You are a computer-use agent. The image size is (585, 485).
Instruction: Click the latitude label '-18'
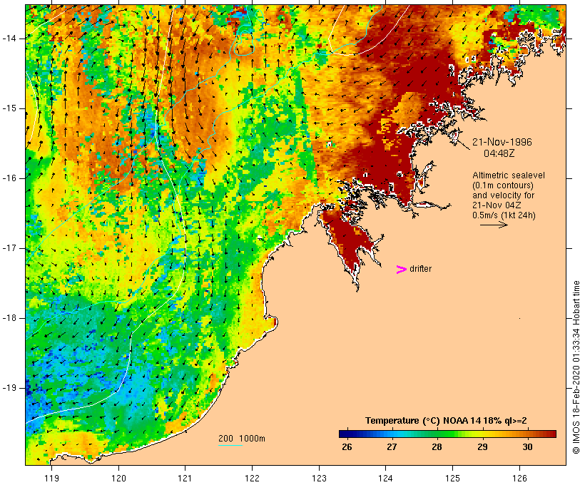pos(9,318)
